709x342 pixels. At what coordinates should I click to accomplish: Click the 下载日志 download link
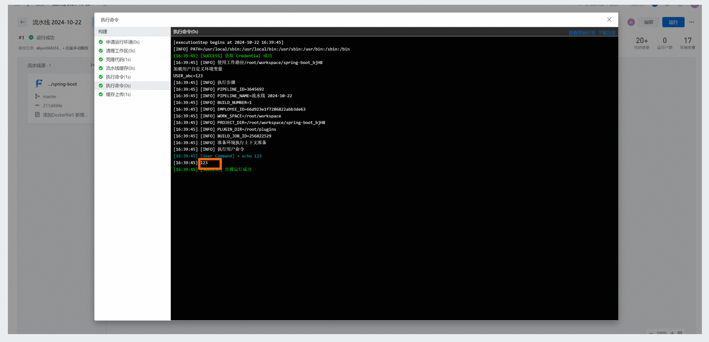pyautogui.click(x=607, y=33)
